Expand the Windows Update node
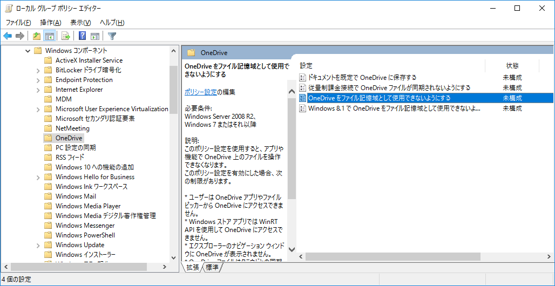Viewport: 555px width, 286px height. 38,245
